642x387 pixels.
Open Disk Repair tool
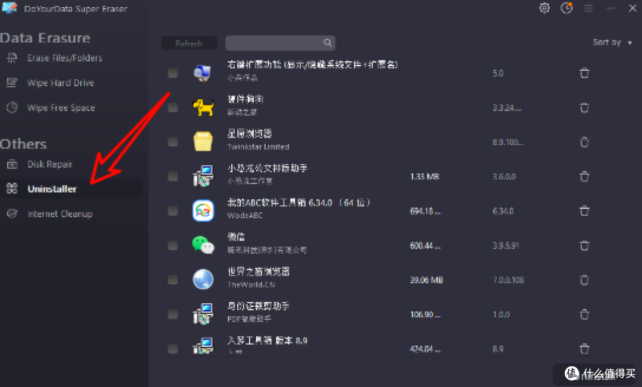49,164
